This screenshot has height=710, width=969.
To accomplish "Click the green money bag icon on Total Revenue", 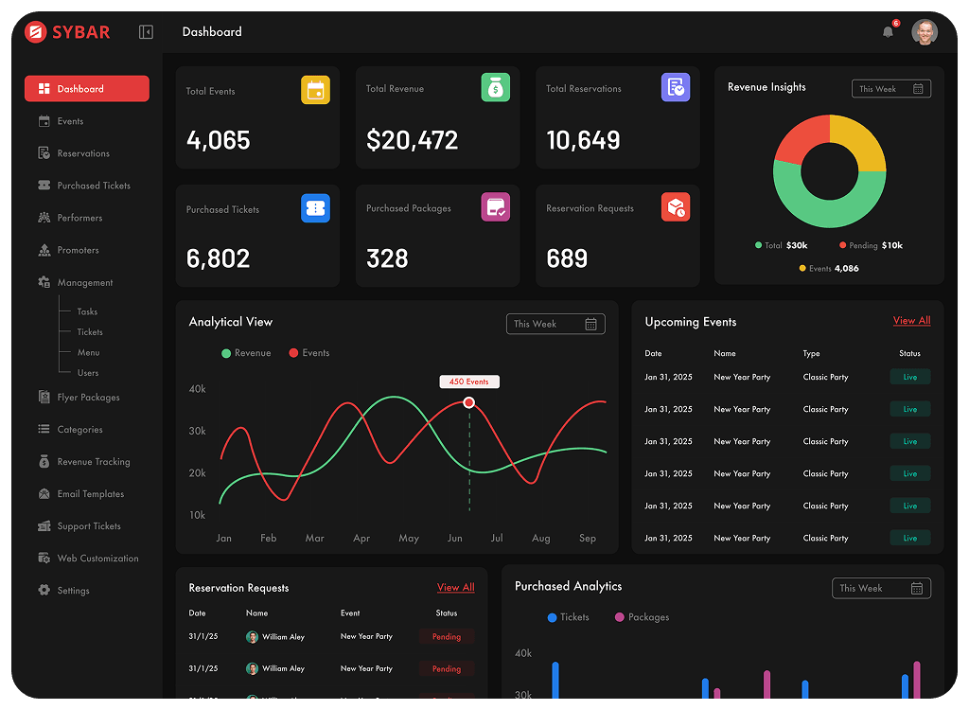I will (x=496, y=87).
